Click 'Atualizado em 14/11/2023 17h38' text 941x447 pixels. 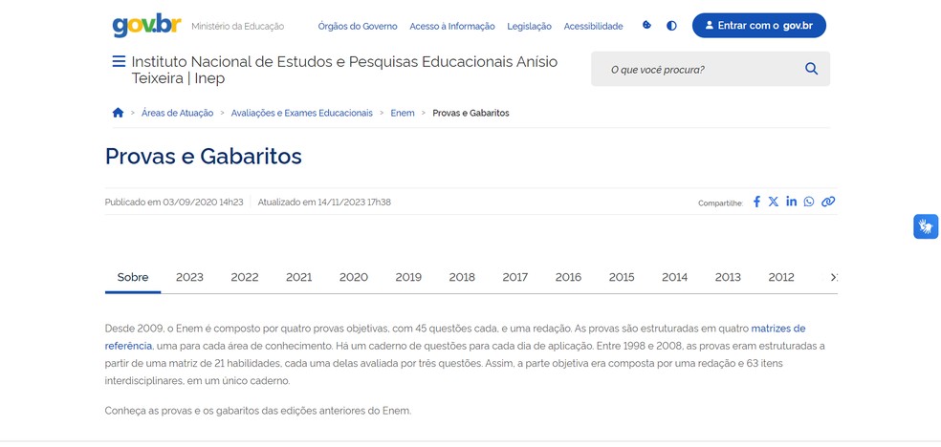(324, 202)
